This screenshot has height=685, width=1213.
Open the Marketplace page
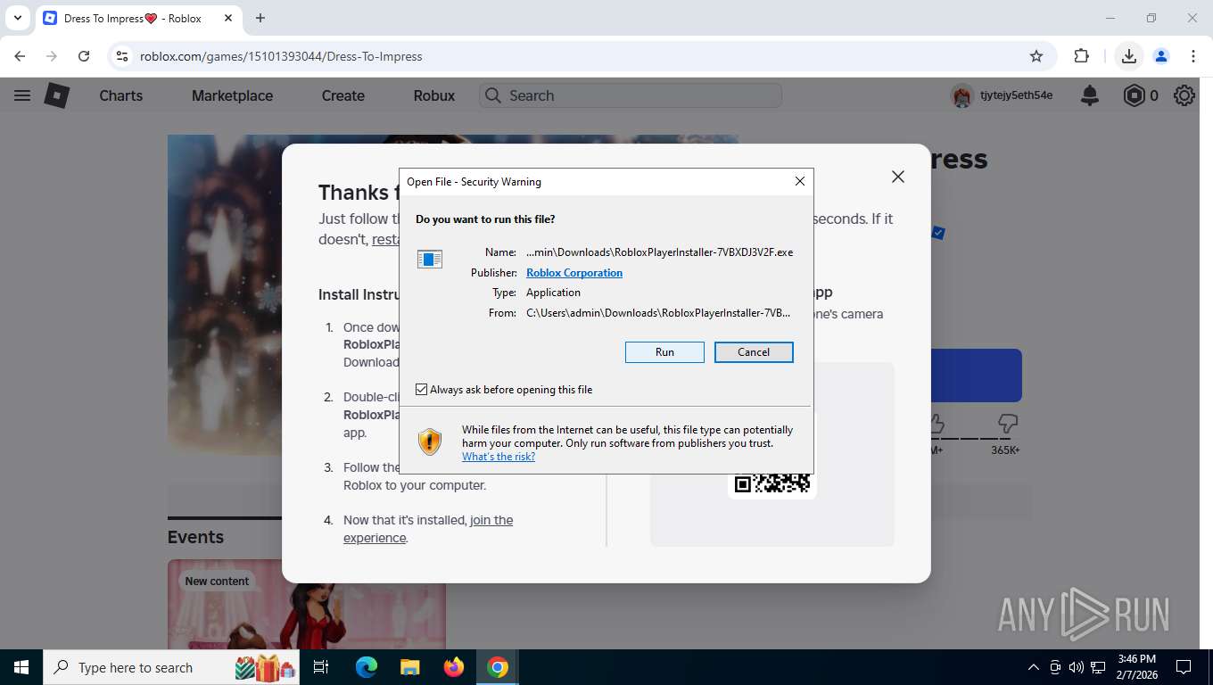tap(232, 95)
